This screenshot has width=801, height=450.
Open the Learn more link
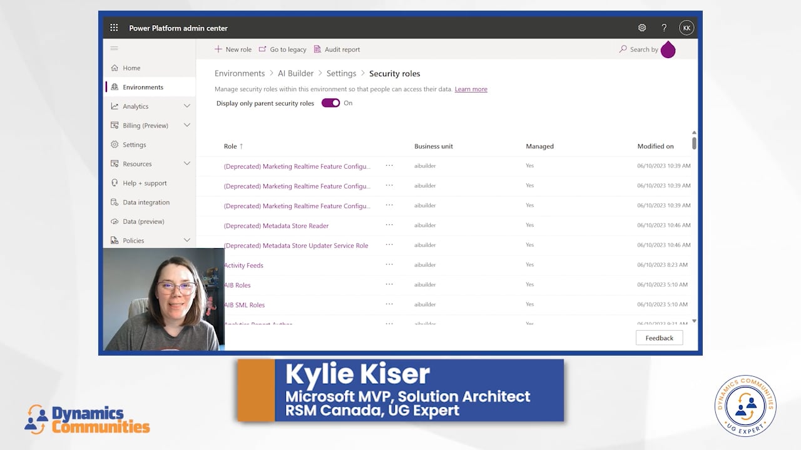(471, 89)
